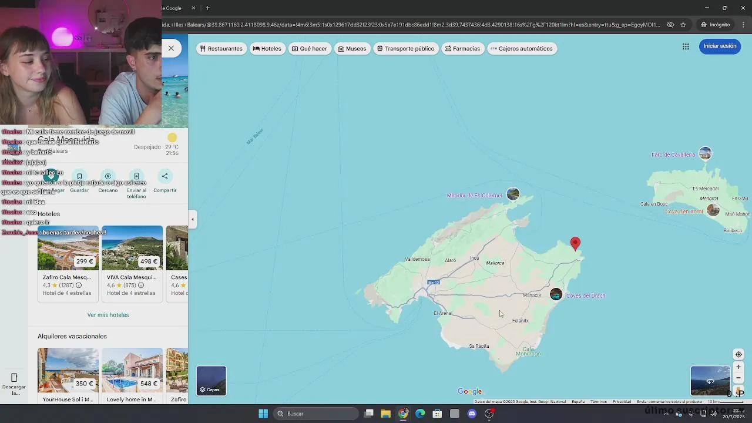752x423 pixels.
Task: Click the Compartir share icon
Action: 165,176
